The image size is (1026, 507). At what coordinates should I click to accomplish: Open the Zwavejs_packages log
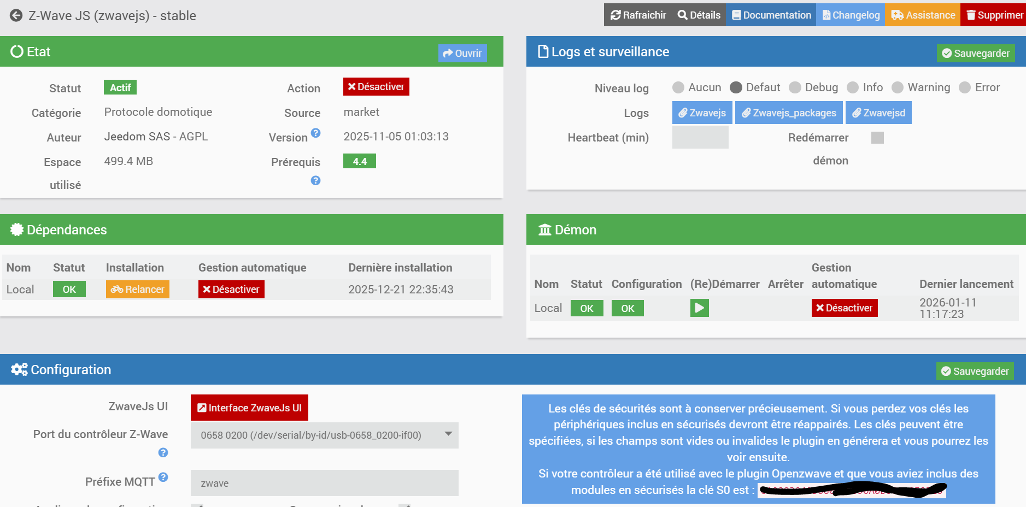789,113
